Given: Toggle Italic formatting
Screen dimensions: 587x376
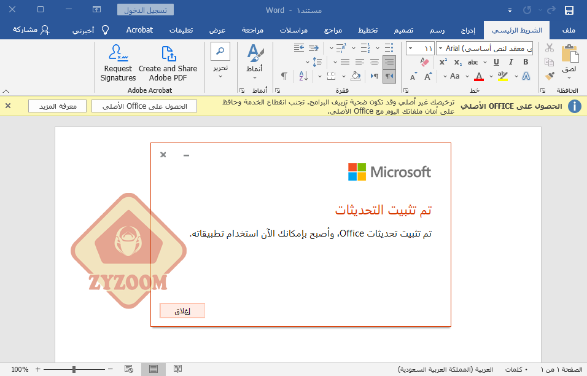Looking at the screenshot, I should coord(511,62).
